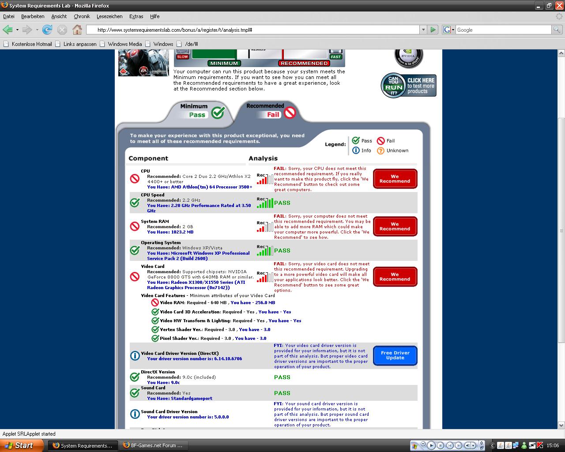Click the Stop button in taskbar media player
The width and height of the screenshot is (565, 452).
tap(441, 445)
